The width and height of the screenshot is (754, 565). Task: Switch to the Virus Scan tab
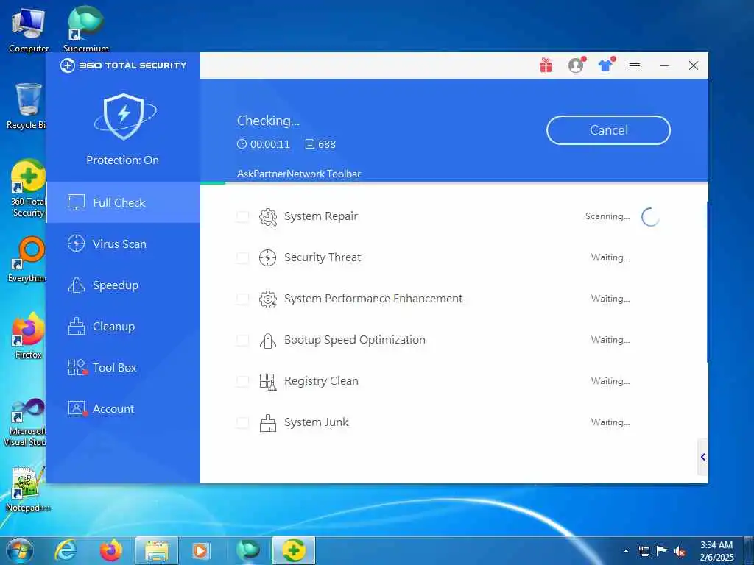point(123,244)
